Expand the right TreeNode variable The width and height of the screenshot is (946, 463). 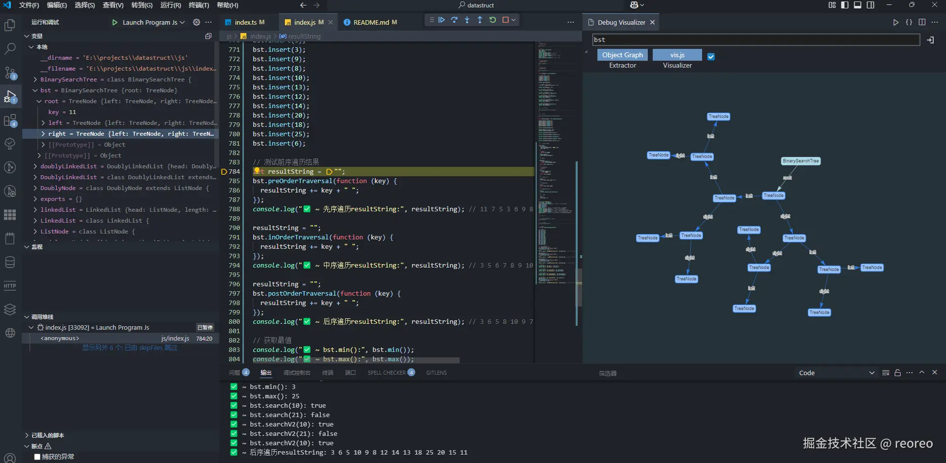[43, 134]
